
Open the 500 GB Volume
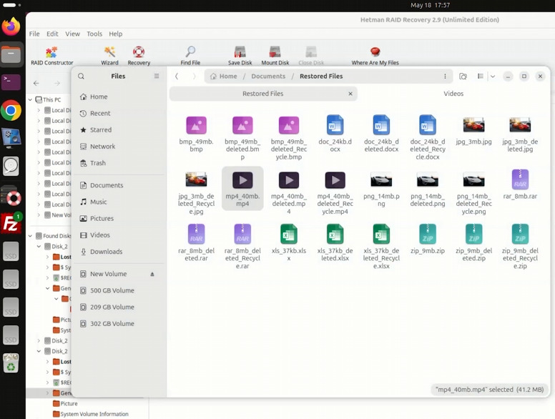click(x=119, y=290)
